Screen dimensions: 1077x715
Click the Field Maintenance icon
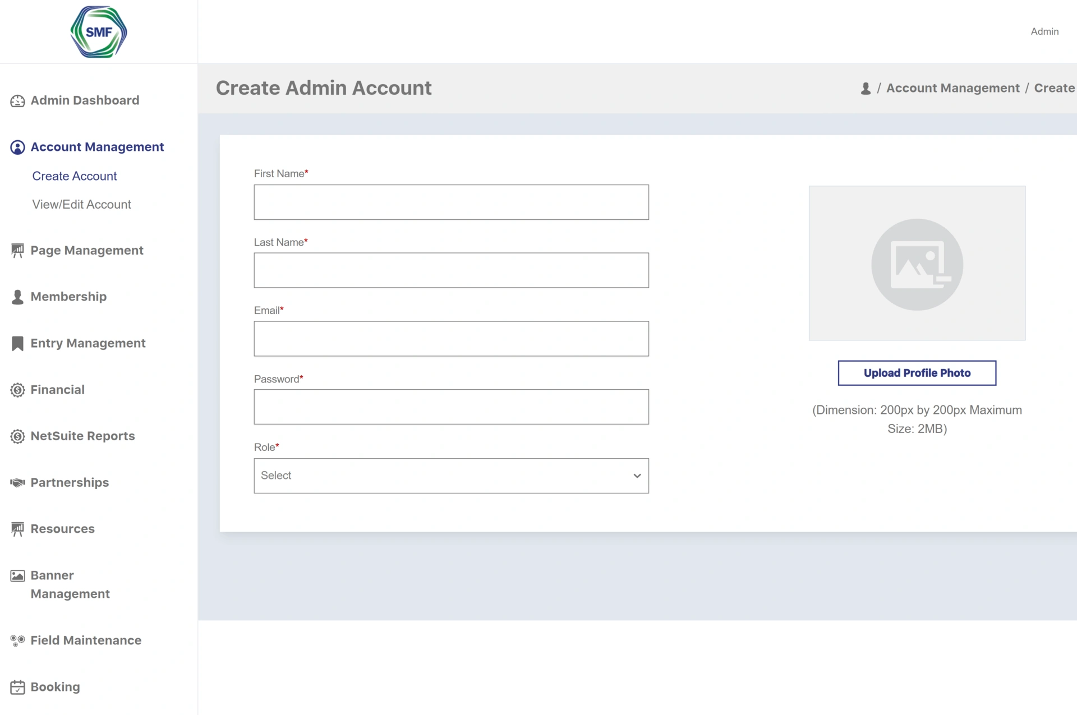coord(17,641)
